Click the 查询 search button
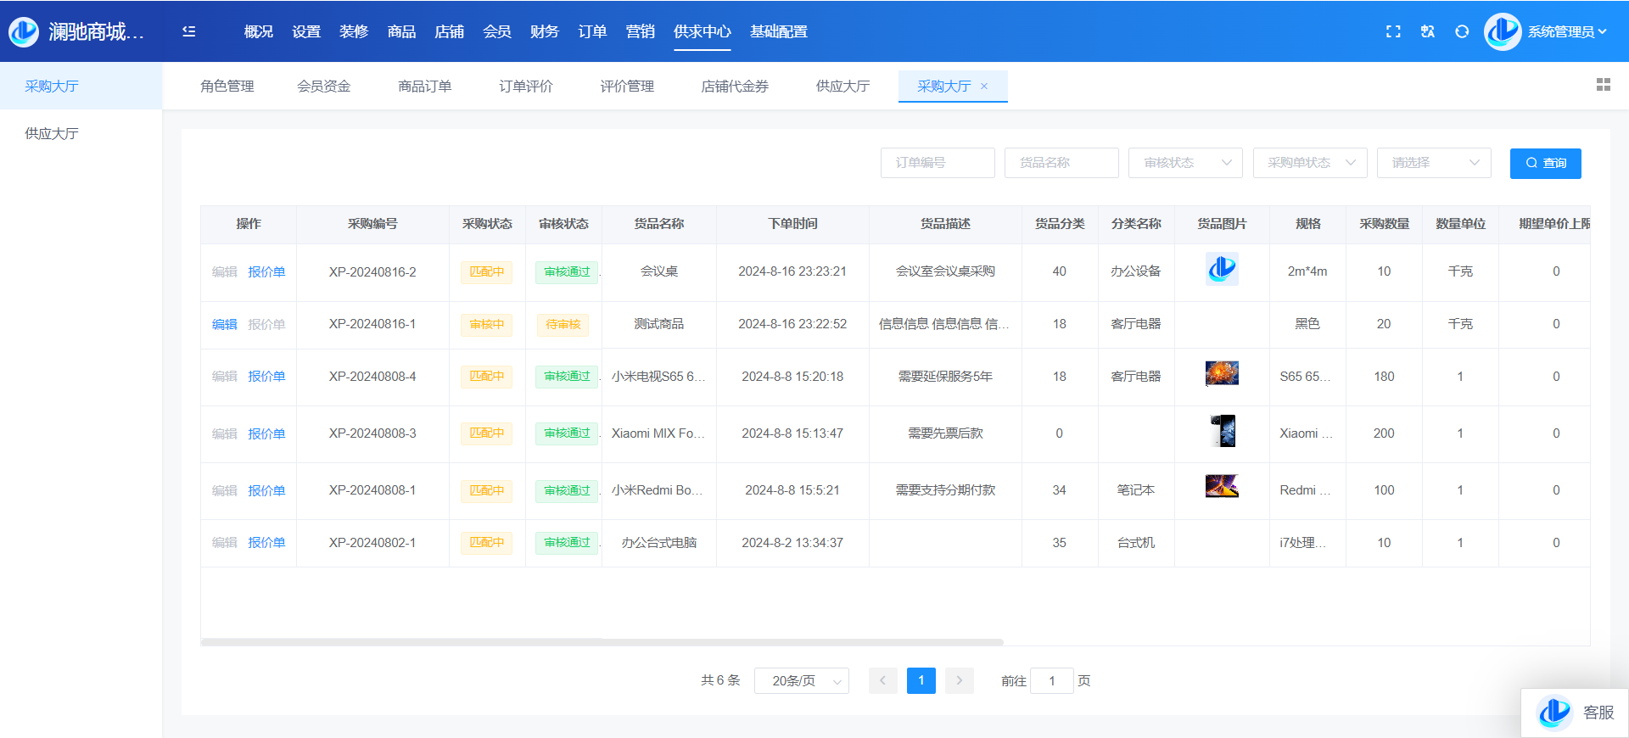Viewport: 1629px width, 738px height. coord(1545,163)
